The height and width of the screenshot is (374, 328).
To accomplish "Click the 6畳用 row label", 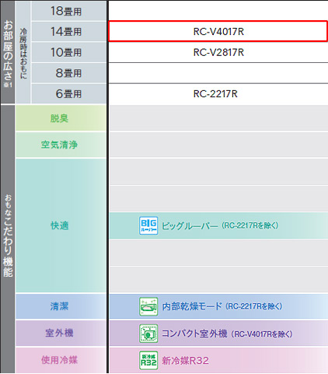I will (x=68, y=94).
